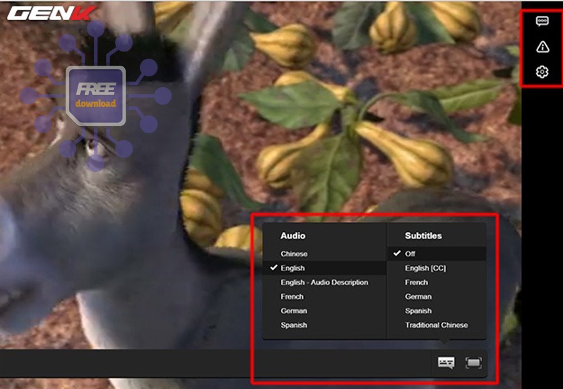Open the settings gear icon
Viewport: 563px width, 389px height.
542,72
